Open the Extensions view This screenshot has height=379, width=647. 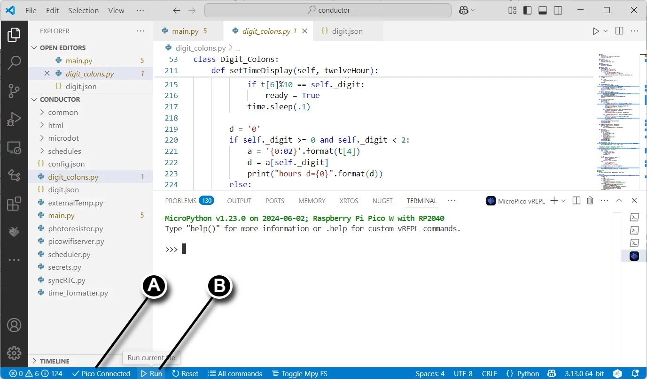tap(14, 204)
